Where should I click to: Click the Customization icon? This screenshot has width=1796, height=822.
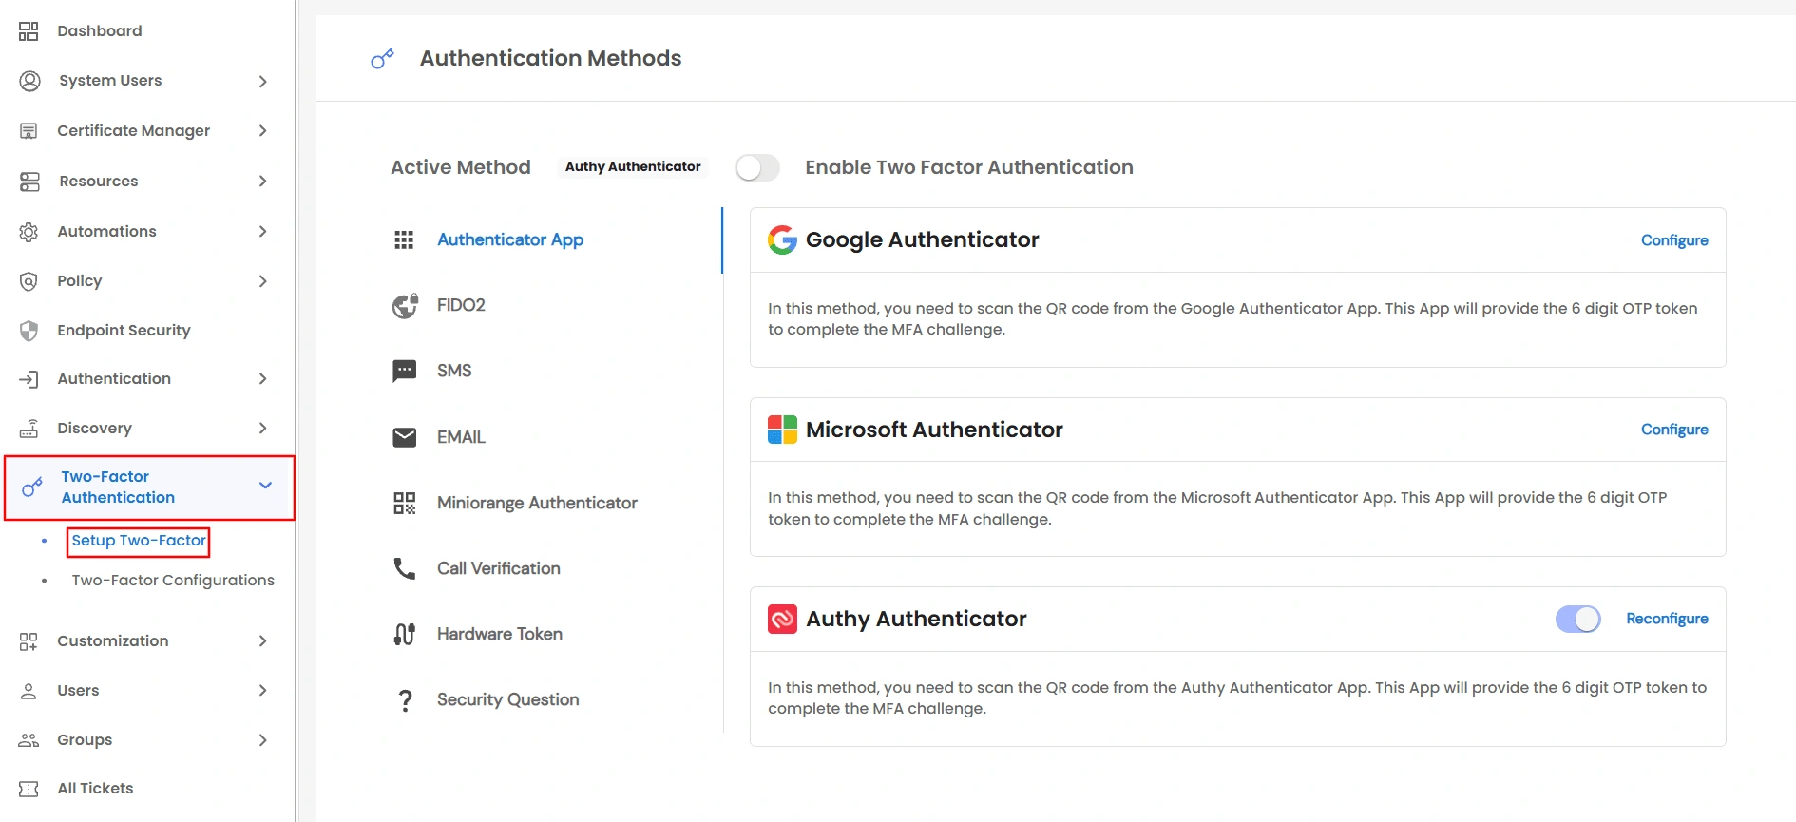coord(29,641)
